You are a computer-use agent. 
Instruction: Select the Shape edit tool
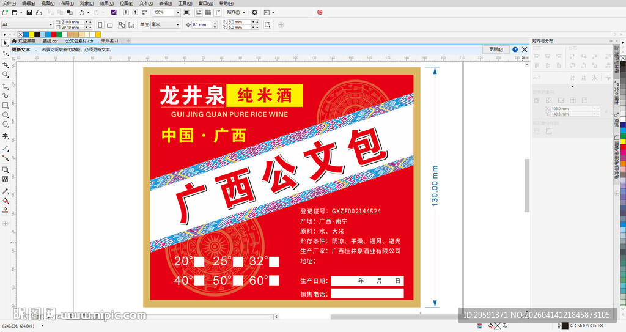tap(5, 53)
